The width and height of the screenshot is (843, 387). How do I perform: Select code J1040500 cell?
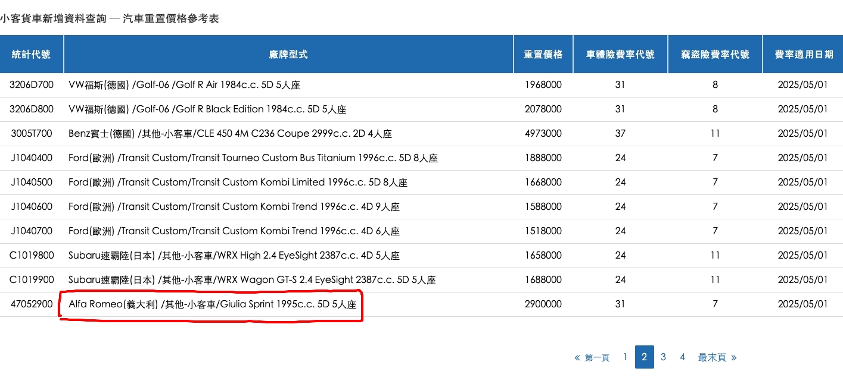coord(32,183)
